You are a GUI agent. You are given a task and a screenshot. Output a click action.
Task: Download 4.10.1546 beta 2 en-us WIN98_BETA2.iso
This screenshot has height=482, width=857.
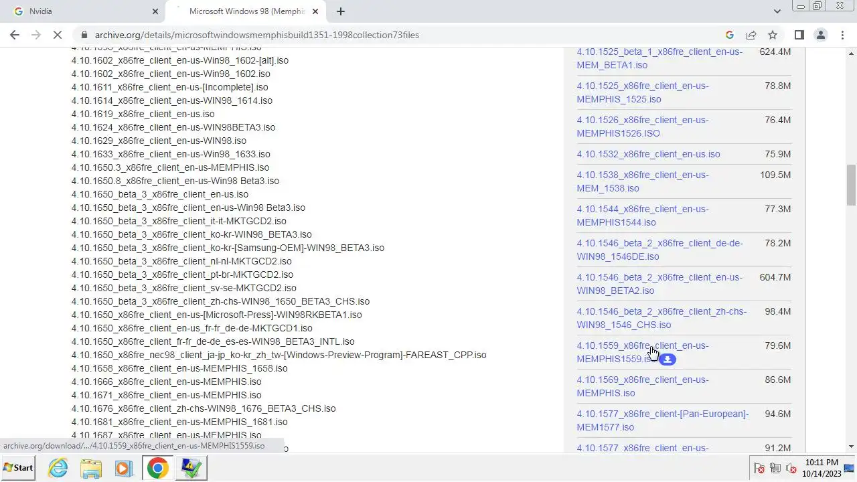(x=659, y=284)
